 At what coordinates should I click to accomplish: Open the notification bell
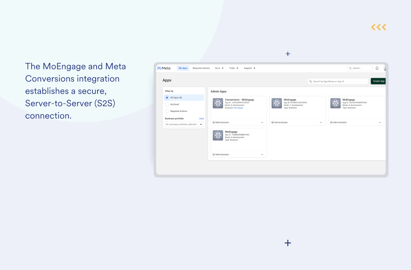coord(377,68)
